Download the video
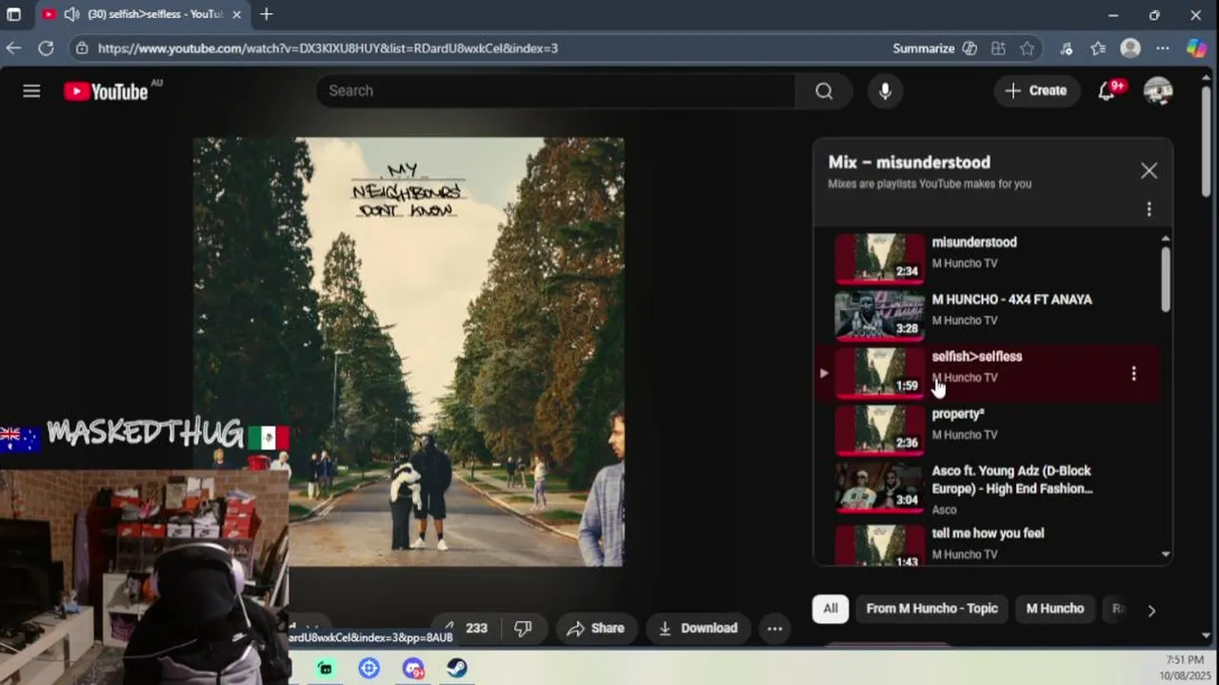This screenshot has height=685, width=1219. (x=698, y=628)
